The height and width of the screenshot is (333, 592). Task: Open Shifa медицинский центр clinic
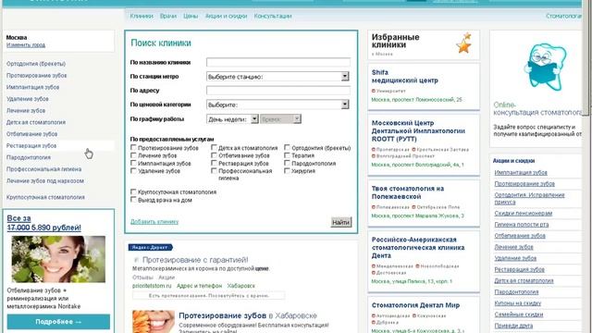coord(405,76)
